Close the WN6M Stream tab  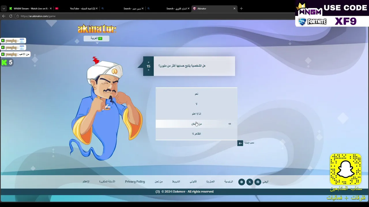(51, 9)
